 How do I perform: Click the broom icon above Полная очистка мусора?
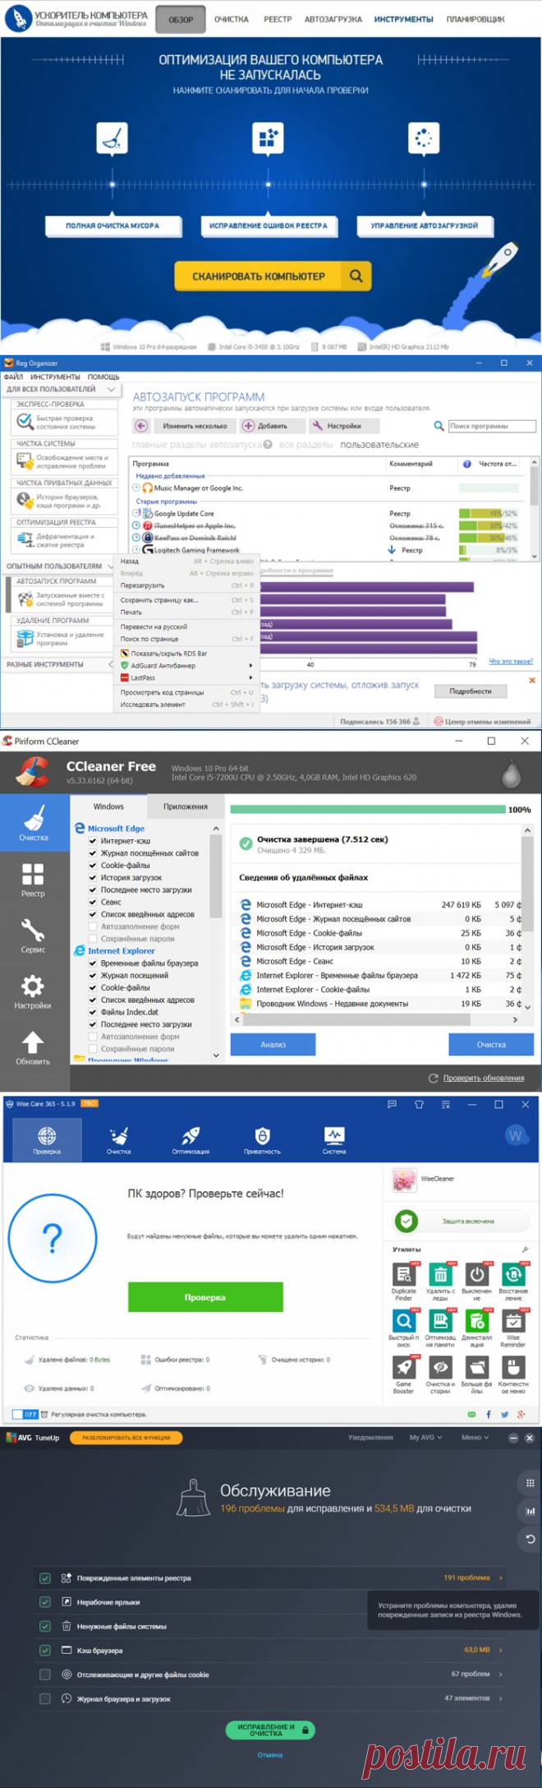pos(112,139)
